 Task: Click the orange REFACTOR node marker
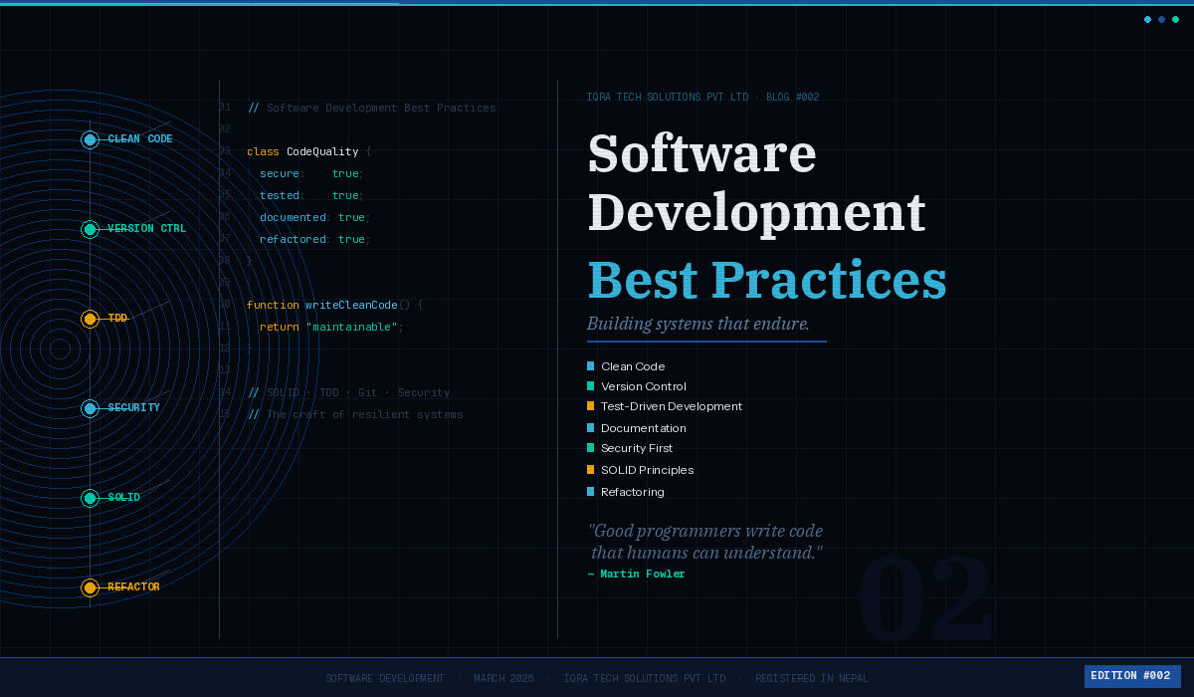click(x=91, y=587)
